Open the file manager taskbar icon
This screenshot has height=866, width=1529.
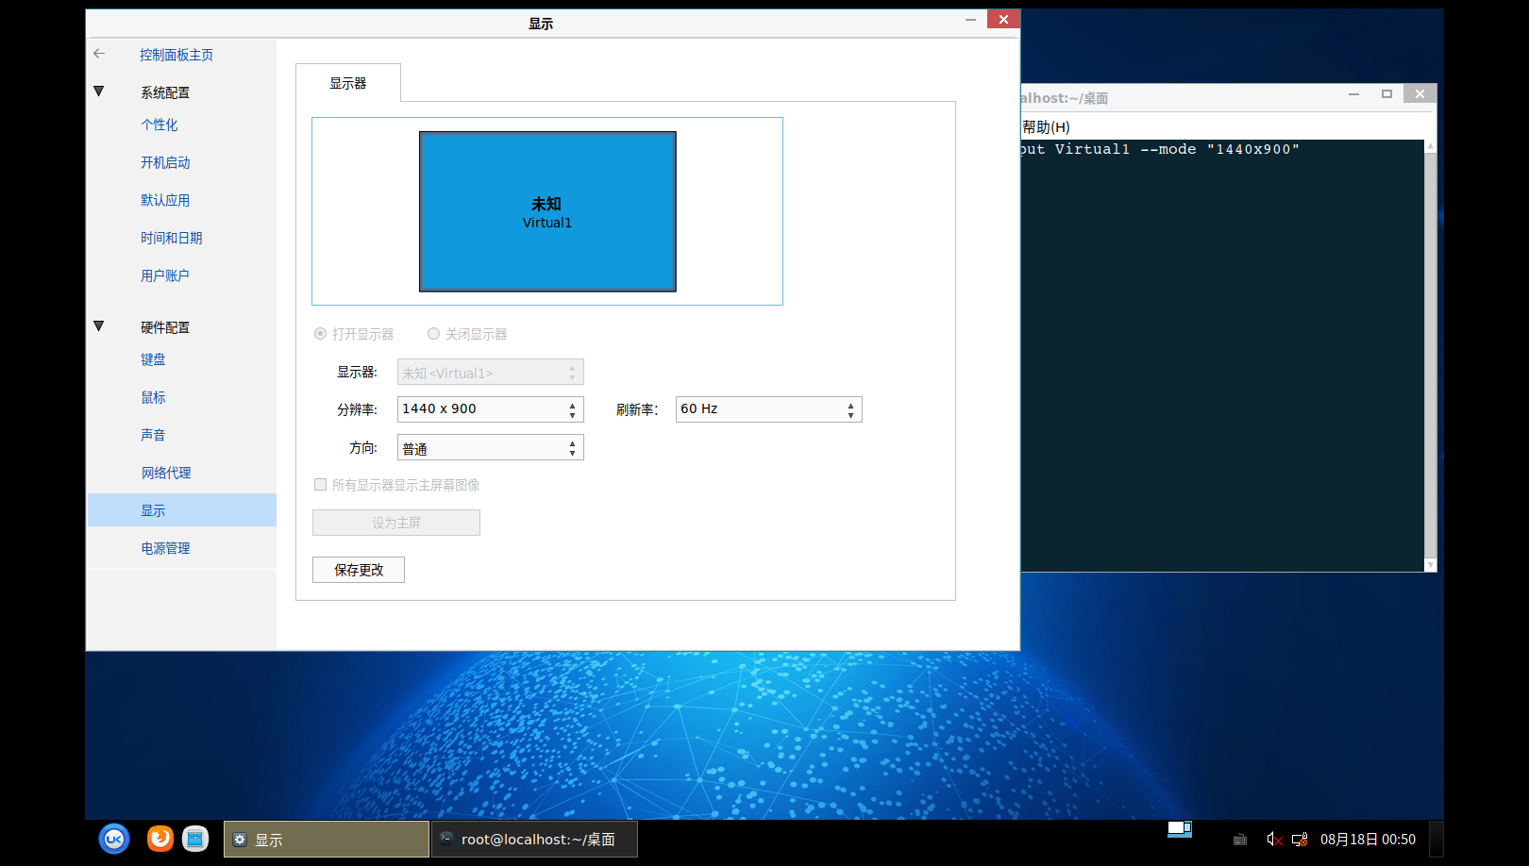195,838
